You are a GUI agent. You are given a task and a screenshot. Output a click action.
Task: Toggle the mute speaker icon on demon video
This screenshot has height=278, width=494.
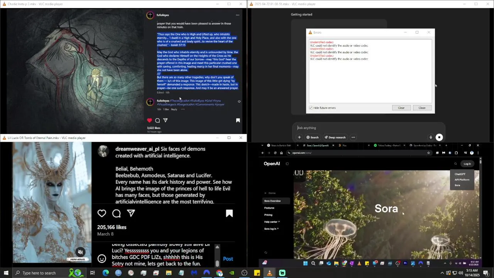[x=80, y=252]
